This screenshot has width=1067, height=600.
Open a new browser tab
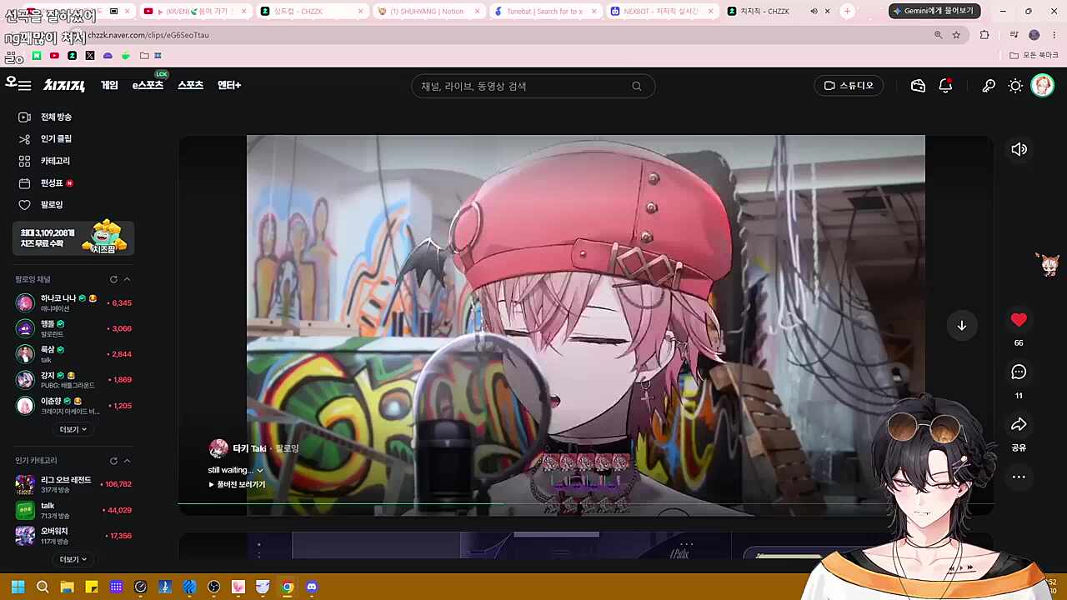(847, 12)
